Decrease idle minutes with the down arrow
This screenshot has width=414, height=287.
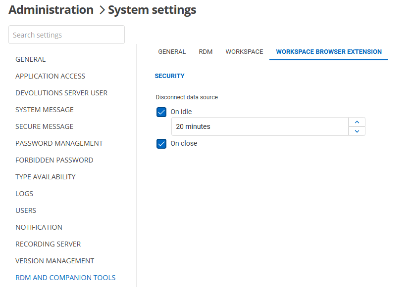[x=357, y=130]
